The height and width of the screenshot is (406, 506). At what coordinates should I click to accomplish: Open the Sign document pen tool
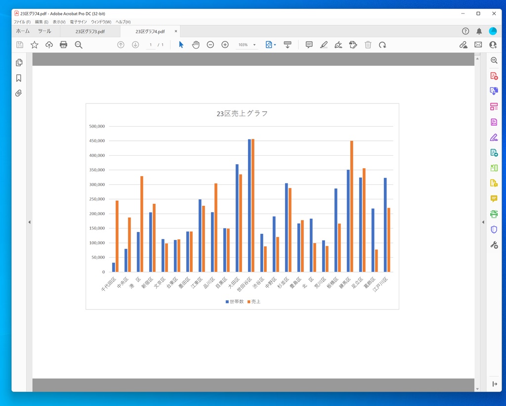coord(338,45)
